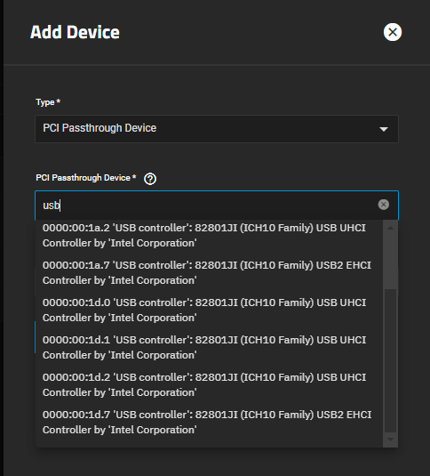
Task: Select device 0000:00:1d.2 USB UHCI Controller
Action: pos(209,384)
